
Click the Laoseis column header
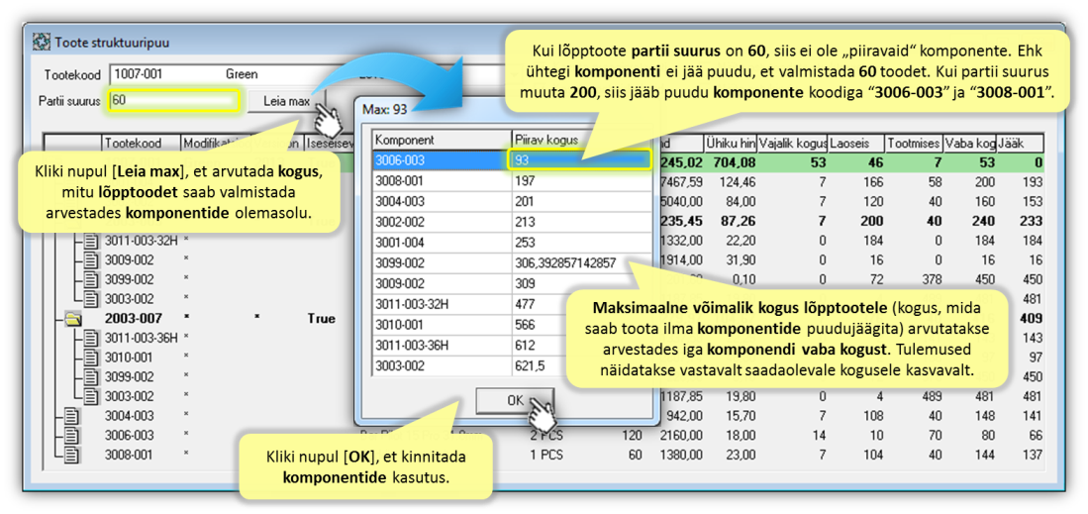[x=856, y=143]
